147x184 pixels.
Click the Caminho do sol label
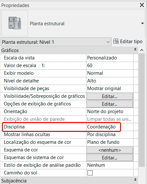coord(20,173)
